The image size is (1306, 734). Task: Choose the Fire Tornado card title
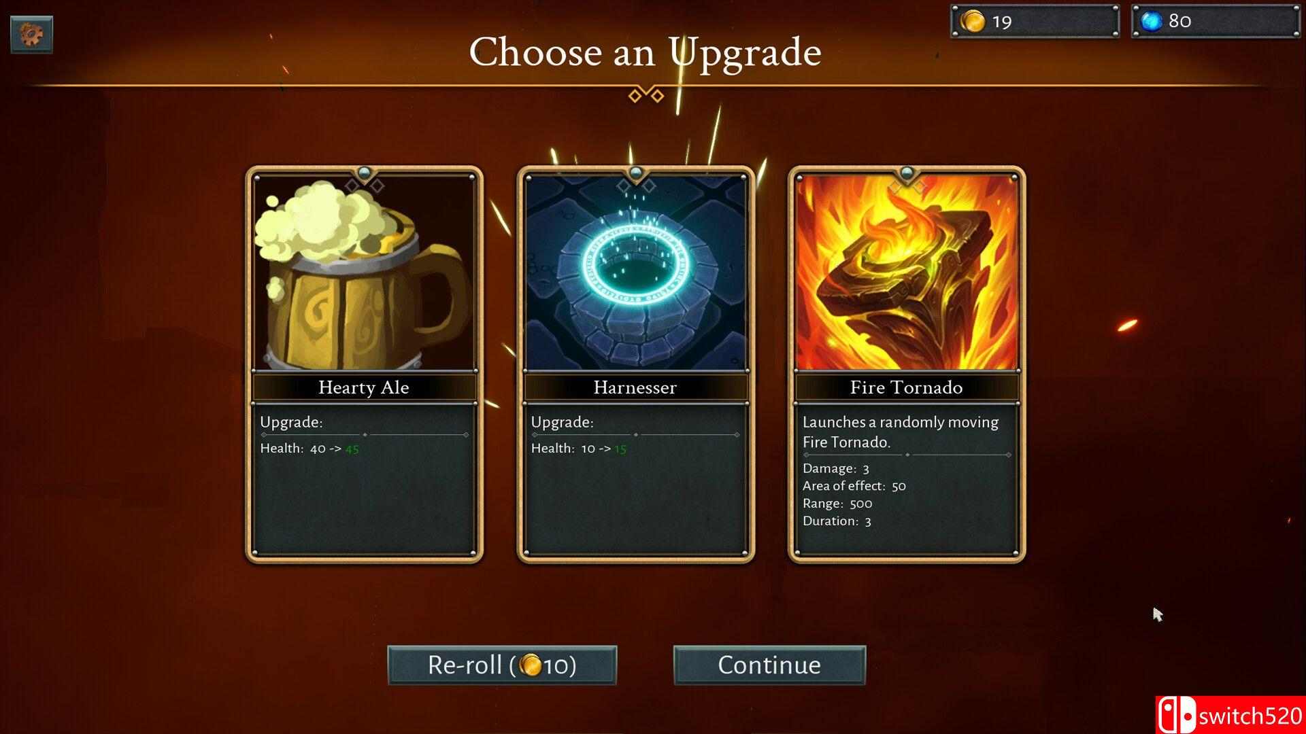coord(907,387)
